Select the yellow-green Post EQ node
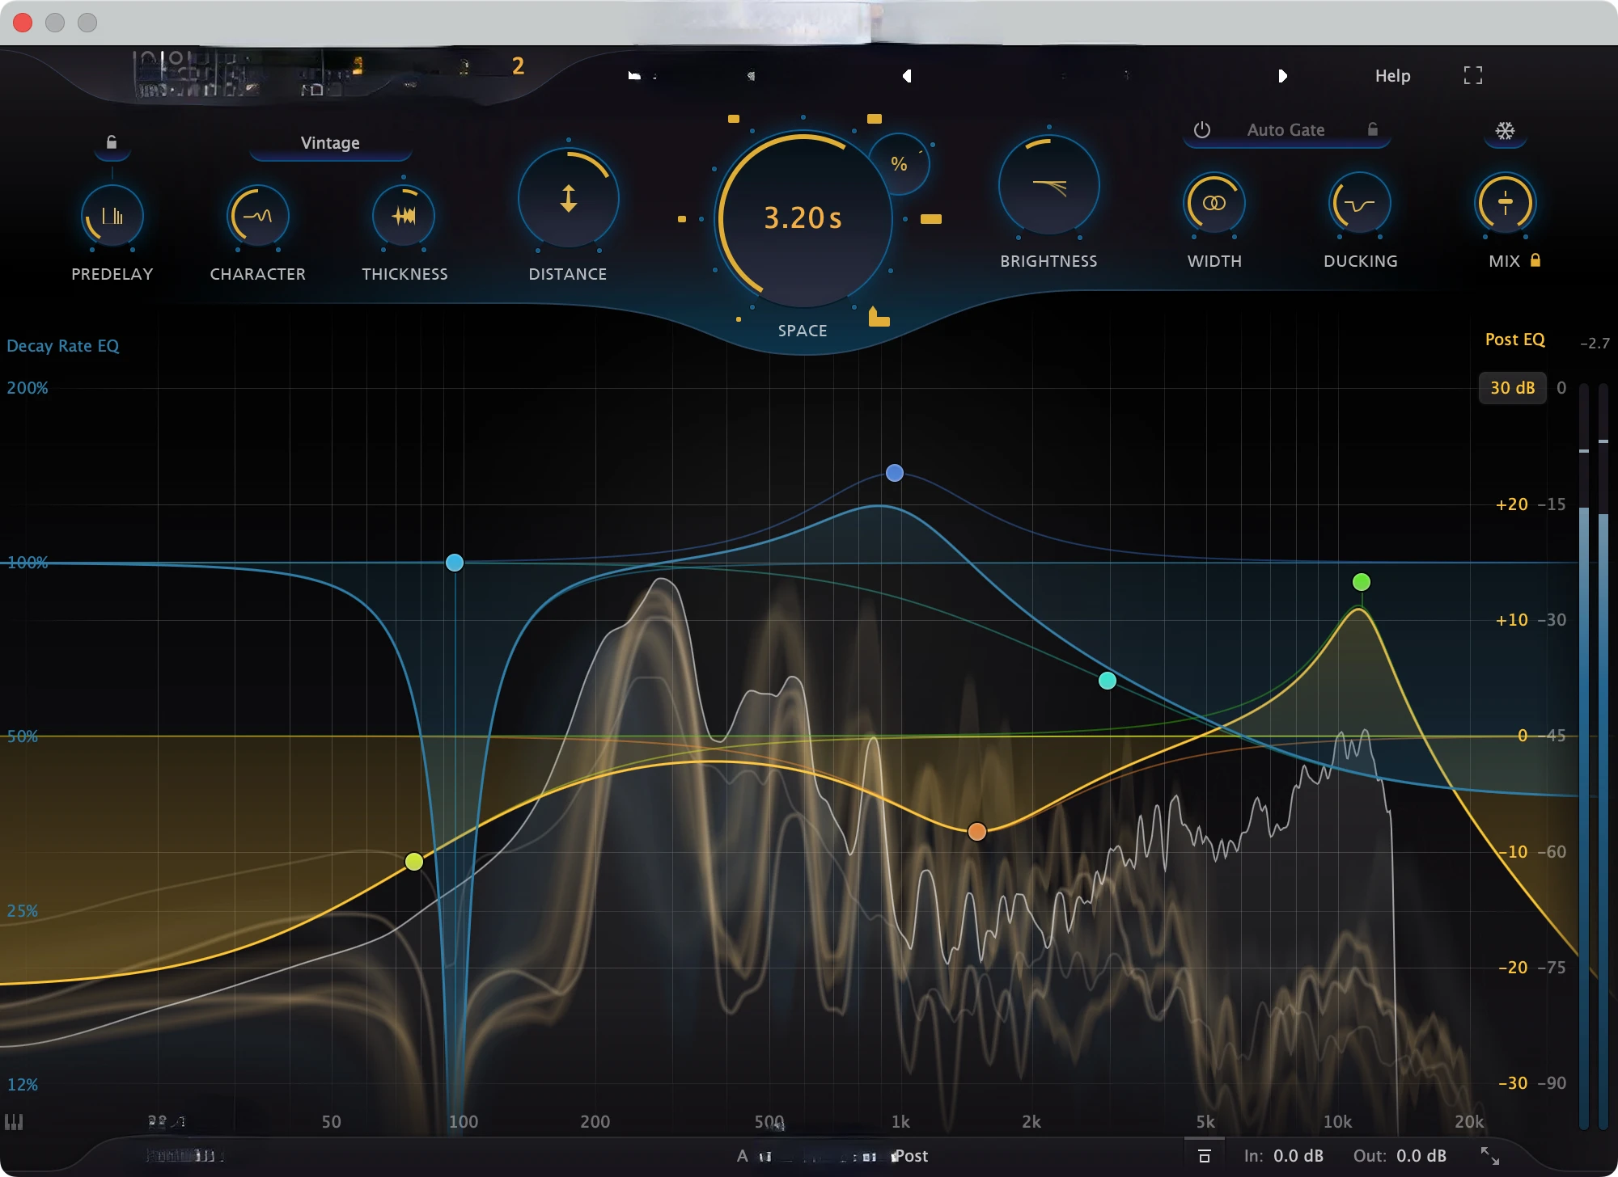The image size is (1618, 1177). click(x=414, y=862)
